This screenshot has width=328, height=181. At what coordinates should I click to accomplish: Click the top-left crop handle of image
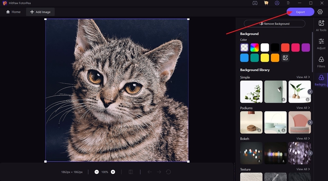click(x=45, y=19)
